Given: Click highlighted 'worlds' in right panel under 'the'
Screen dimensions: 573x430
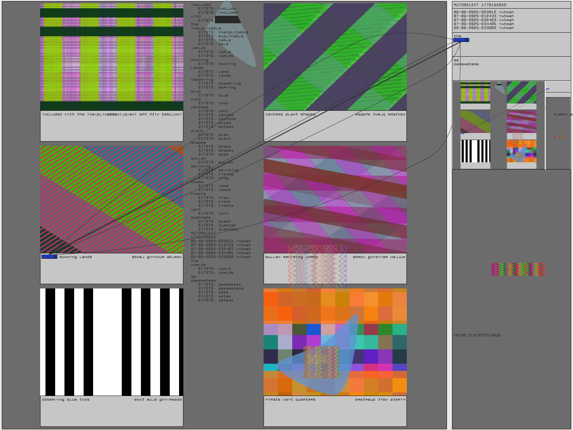Looking at the screenshot, I should point(461,40).
